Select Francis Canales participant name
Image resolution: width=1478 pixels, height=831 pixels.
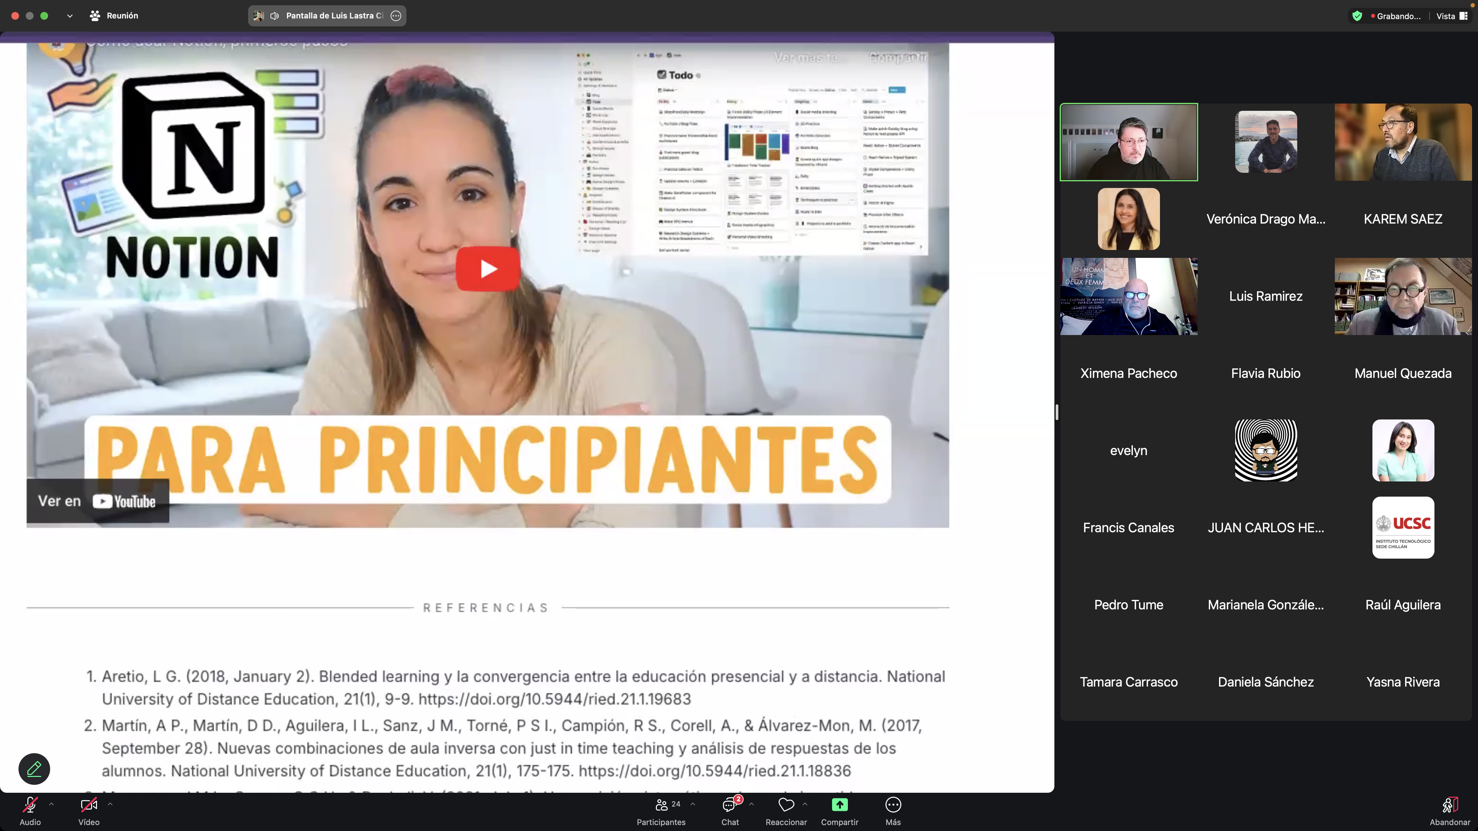(1129, 528)
